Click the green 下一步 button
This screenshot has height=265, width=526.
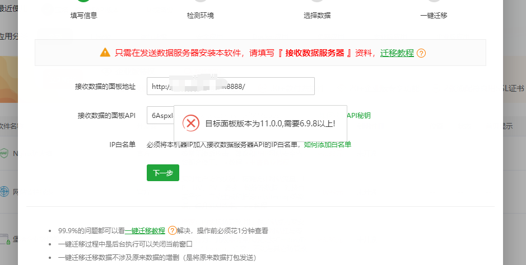(x=162, y=173)
